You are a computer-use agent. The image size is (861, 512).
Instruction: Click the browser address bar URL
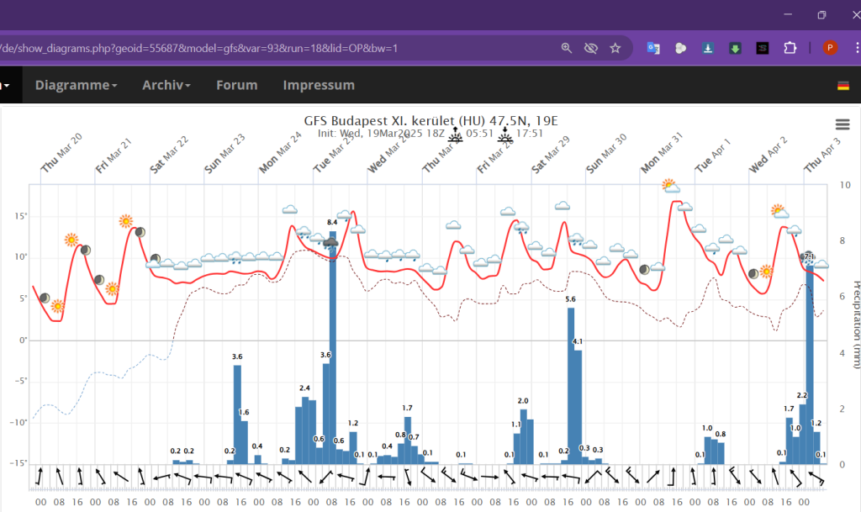coord(252,48)
